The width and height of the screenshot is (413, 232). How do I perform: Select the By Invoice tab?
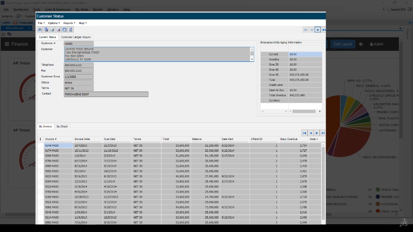pyautogui.click(x=46, y=126)
